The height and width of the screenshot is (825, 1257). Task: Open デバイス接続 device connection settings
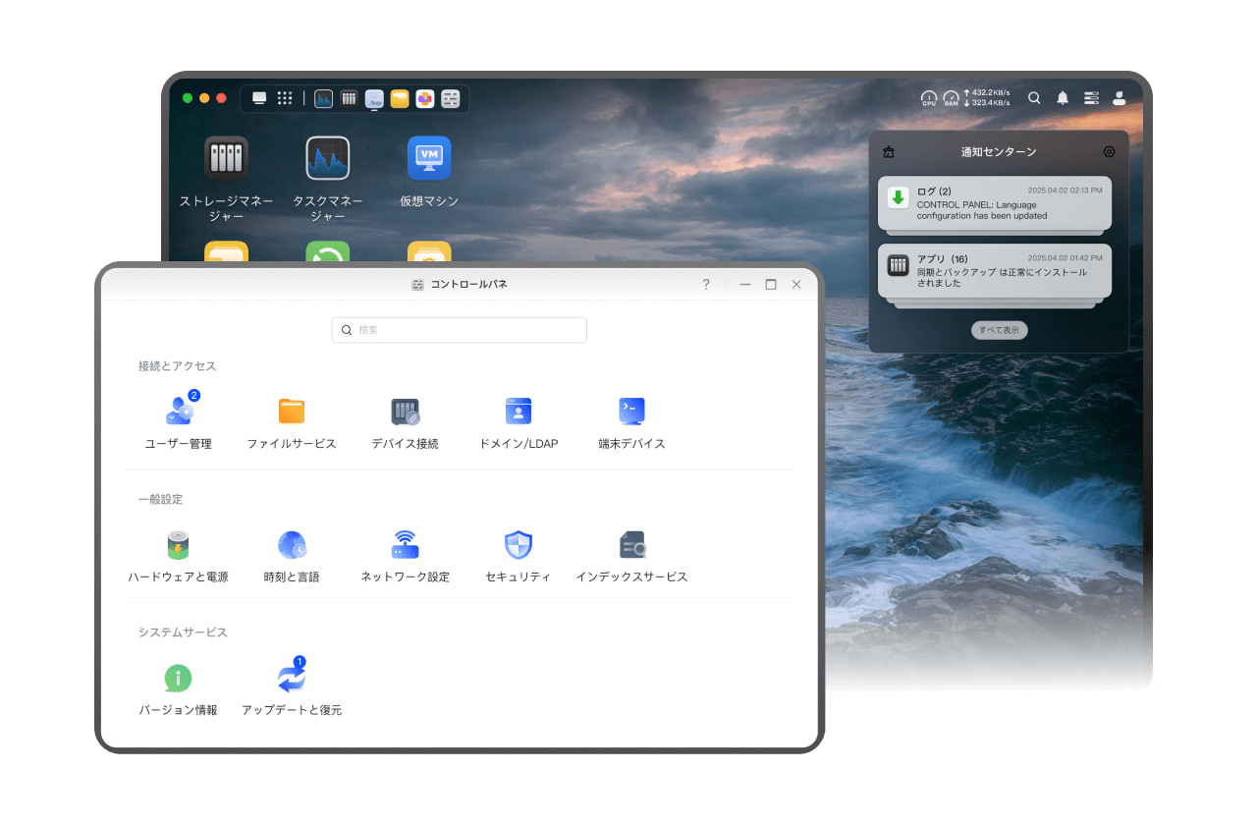pyautogui.click(x=405, y=412)
